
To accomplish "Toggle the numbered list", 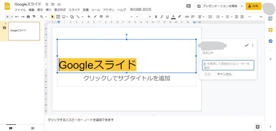I will click(x=218, y=17).
